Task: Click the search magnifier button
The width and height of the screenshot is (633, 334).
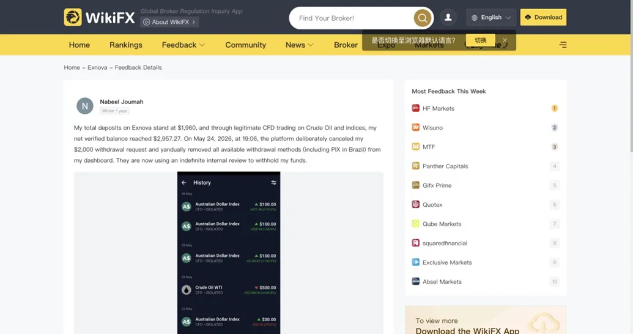Action: click(x=422, y=18)
